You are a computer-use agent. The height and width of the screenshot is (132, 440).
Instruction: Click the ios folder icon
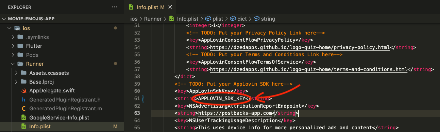tap(17, 28)
